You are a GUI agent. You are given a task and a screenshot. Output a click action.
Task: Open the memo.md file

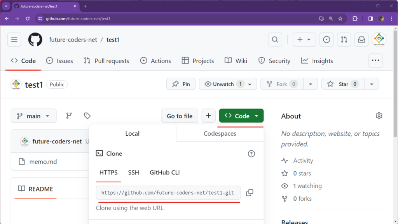tap(43, 162)
